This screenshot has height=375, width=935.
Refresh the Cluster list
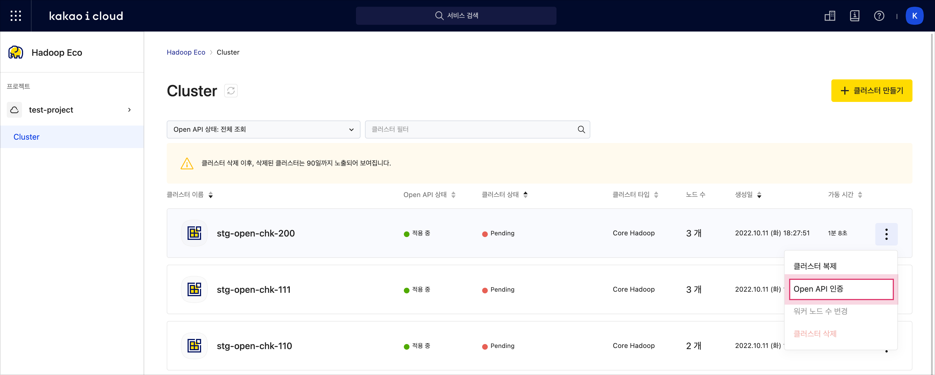point(231,91)
